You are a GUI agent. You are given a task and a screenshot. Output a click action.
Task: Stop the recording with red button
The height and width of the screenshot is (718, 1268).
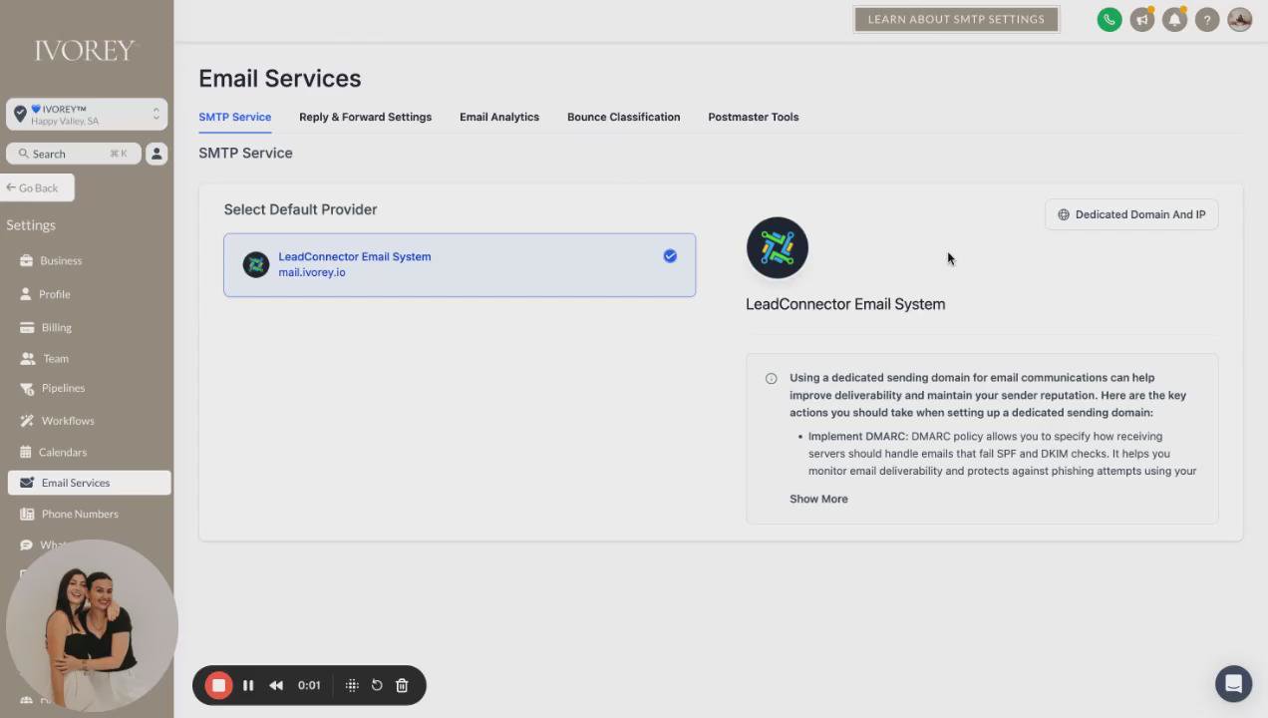[x=218, y=685]
